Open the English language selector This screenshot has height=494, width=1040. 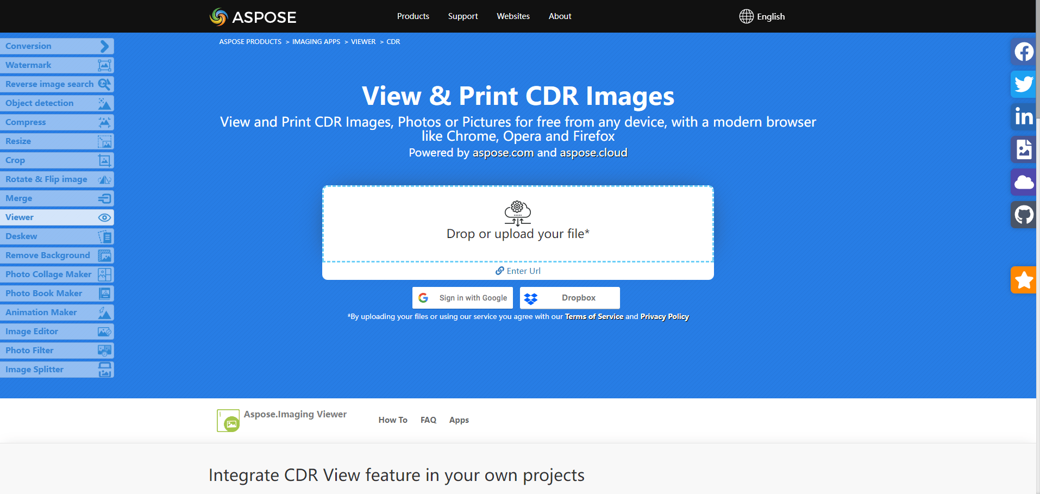(x=762, y=16)
